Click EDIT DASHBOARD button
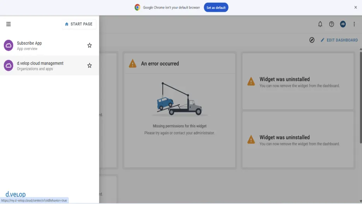362x204 pixels. 339,40
